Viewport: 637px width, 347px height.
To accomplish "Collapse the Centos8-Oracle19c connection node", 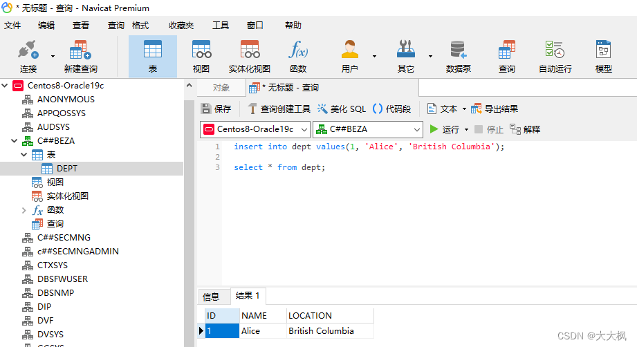I will point(5,86).
